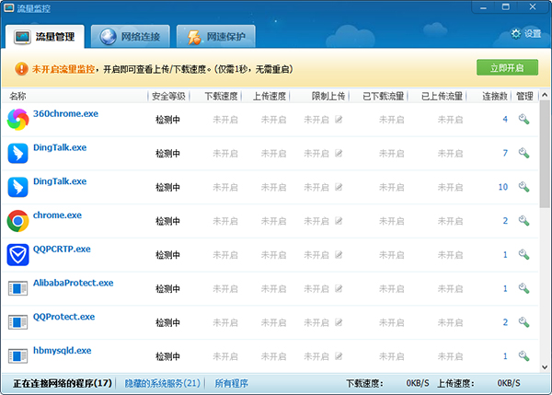Open manage wrench for QQProtect.exe
Image resolution: width=552 pixels, height=395 pixels.
[523, 322]
